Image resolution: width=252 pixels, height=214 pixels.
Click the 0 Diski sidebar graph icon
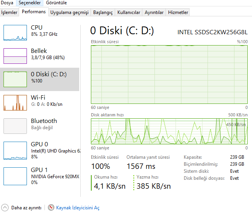(x=15, y=79)
